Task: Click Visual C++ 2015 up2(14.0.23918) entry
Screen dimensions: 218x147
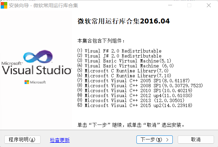Action: (135, 105)
